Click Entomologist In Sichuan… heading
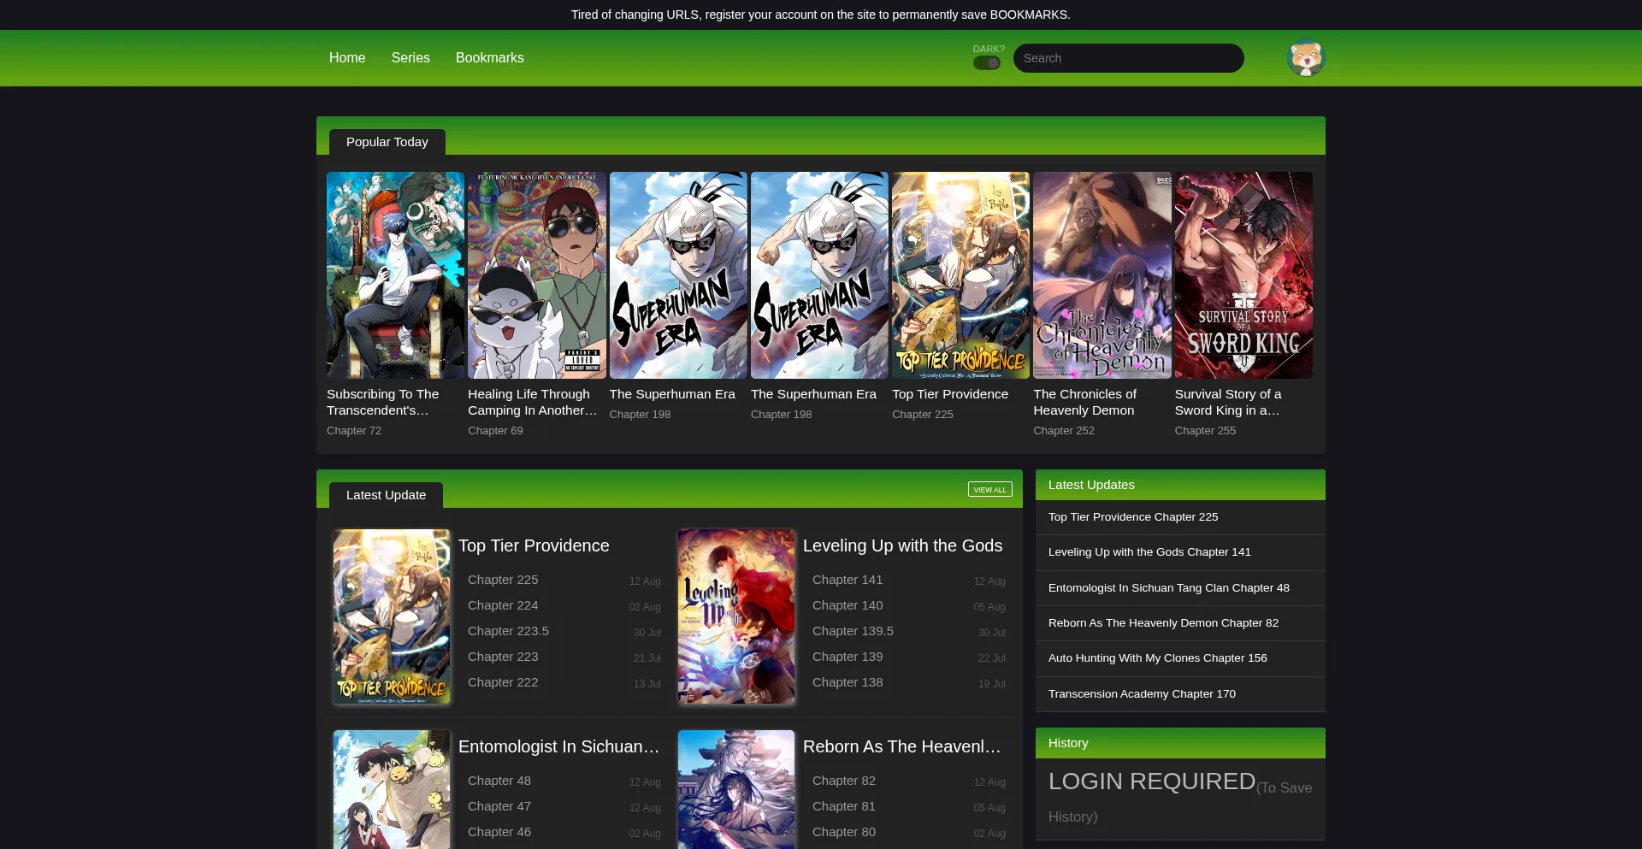The width and height of the screenshot is (1642, 849). 559,746
